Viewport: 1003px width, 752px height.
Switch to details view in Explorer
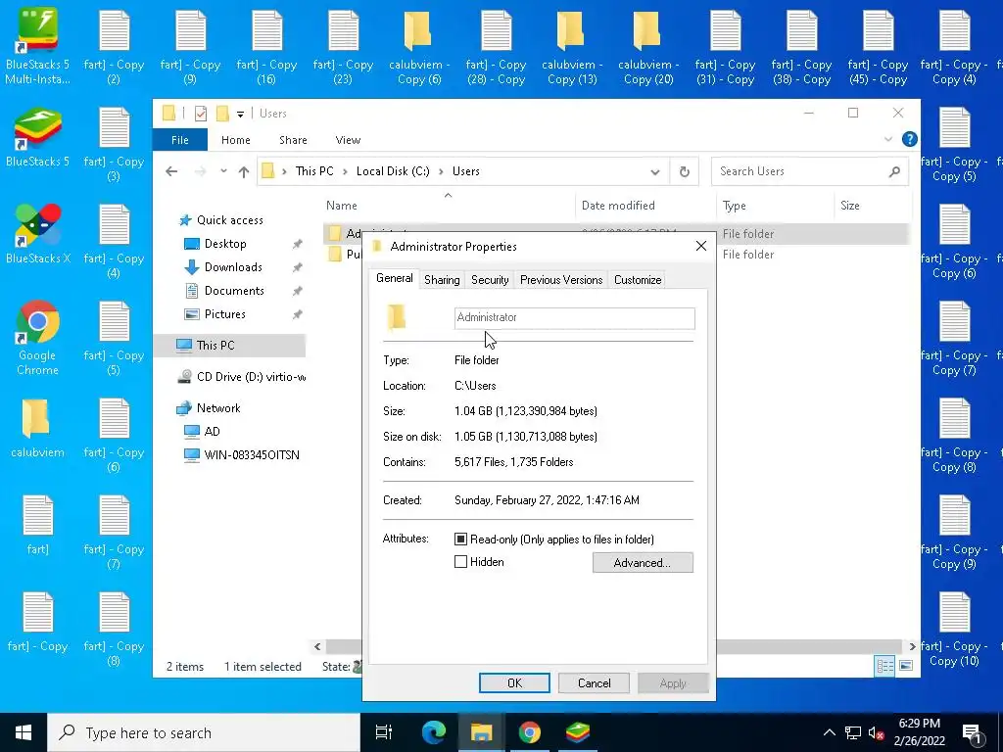(885, 666)
